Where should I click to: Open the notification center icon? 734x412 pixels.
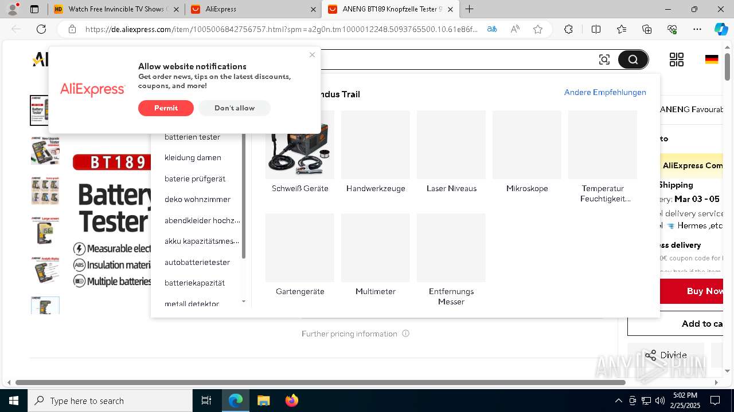(715, 401)
